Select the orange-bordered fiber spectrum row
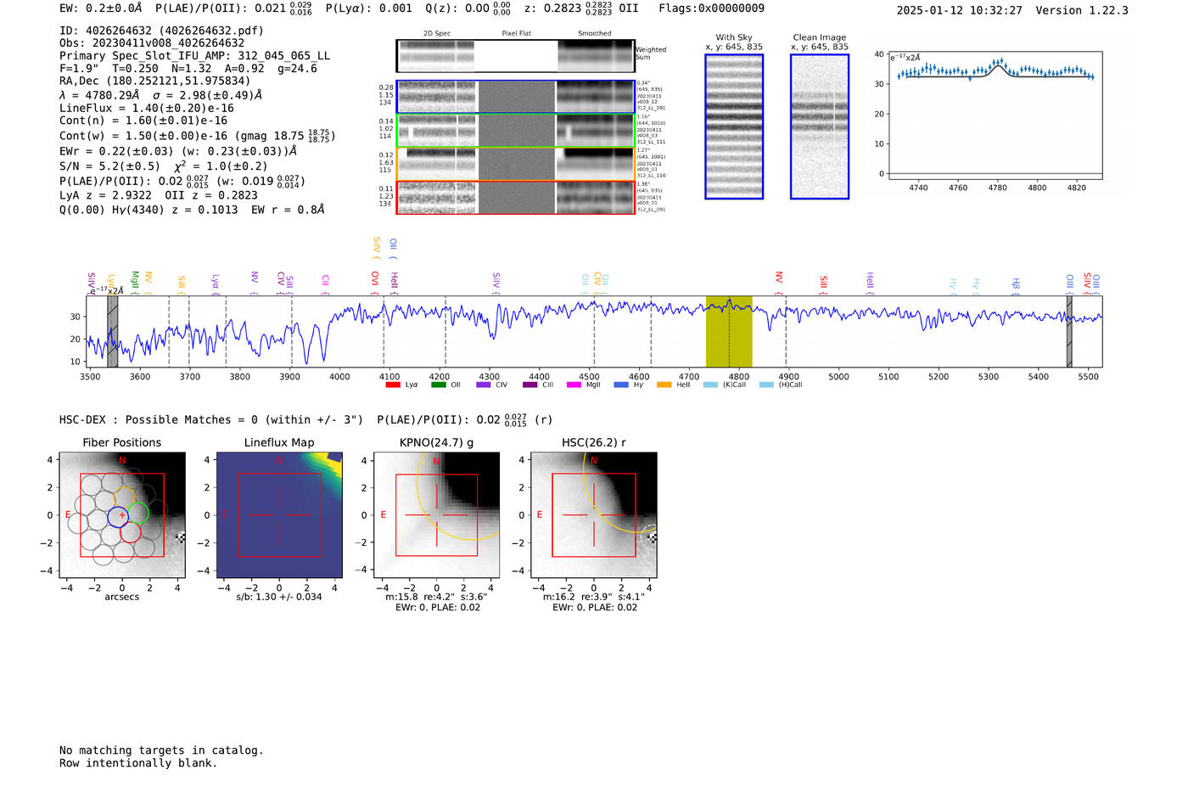The height and width of the screenshot is (809, 1188). pos(515,164)
